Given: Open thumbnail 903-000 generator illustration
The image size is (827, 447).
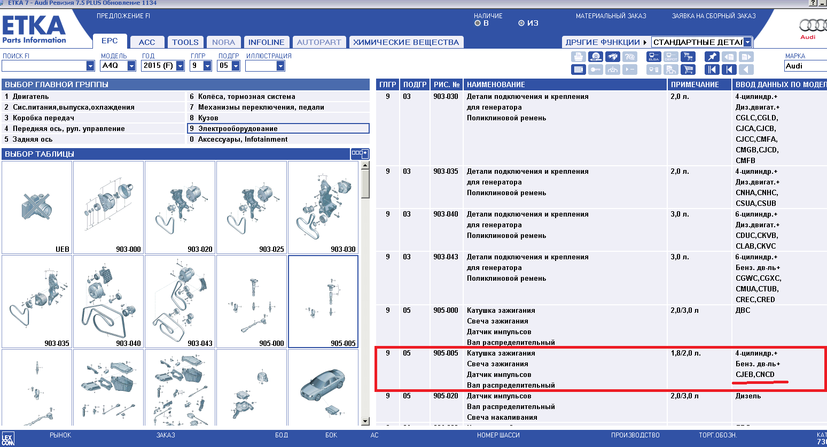Looking at the screenshot, I should 108,207.
